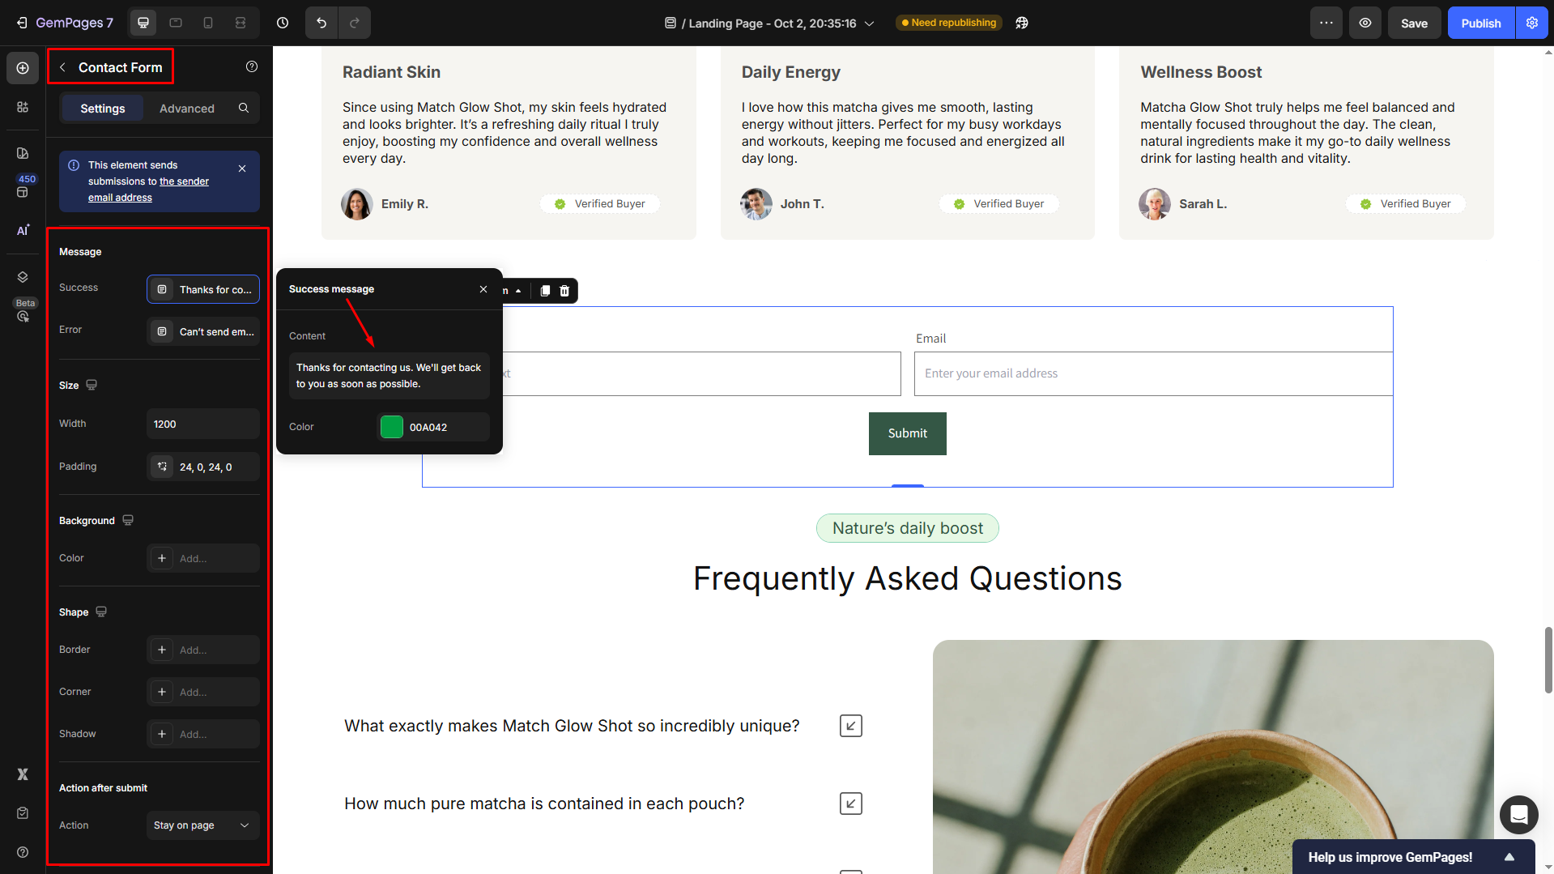Viewport: 1554px width, 874px height.
Task: Open the Action after submit dropdown
Action: 203,825
